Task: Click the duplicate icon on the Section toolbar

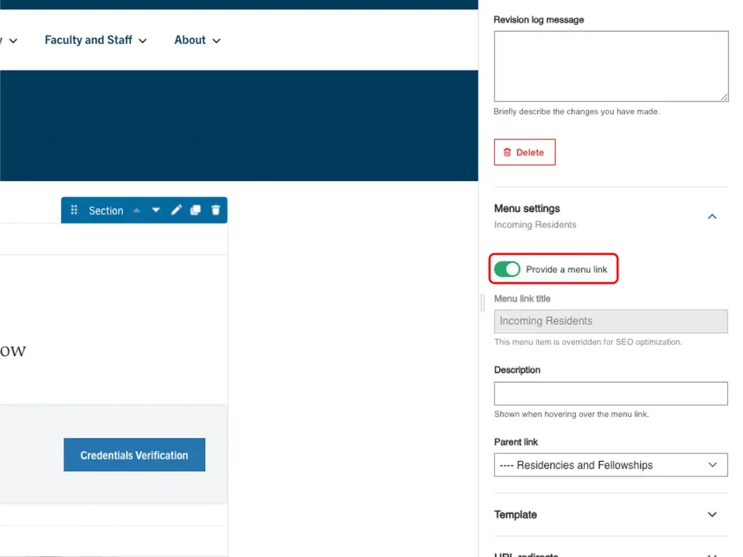Action: pos(195,210)
